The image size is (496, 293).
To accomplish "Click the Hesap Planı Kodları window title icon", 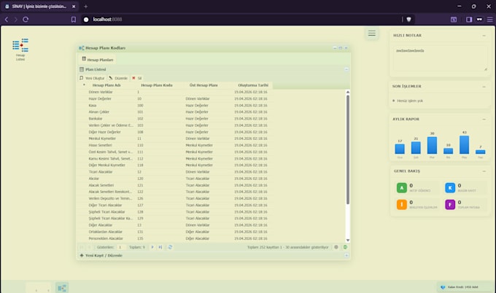I will (x=81, y=48).
